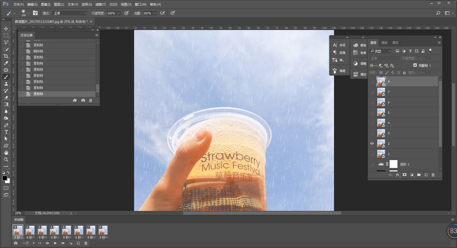Open the 段落 paragraph panel
Image resolution: width=457 pixels, height=248 pixels.
click(x=339, y=53)
